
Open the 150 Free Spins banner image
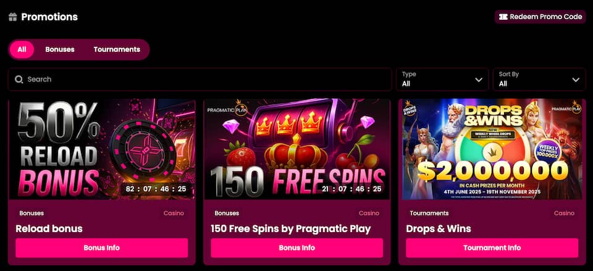[297, 149]
